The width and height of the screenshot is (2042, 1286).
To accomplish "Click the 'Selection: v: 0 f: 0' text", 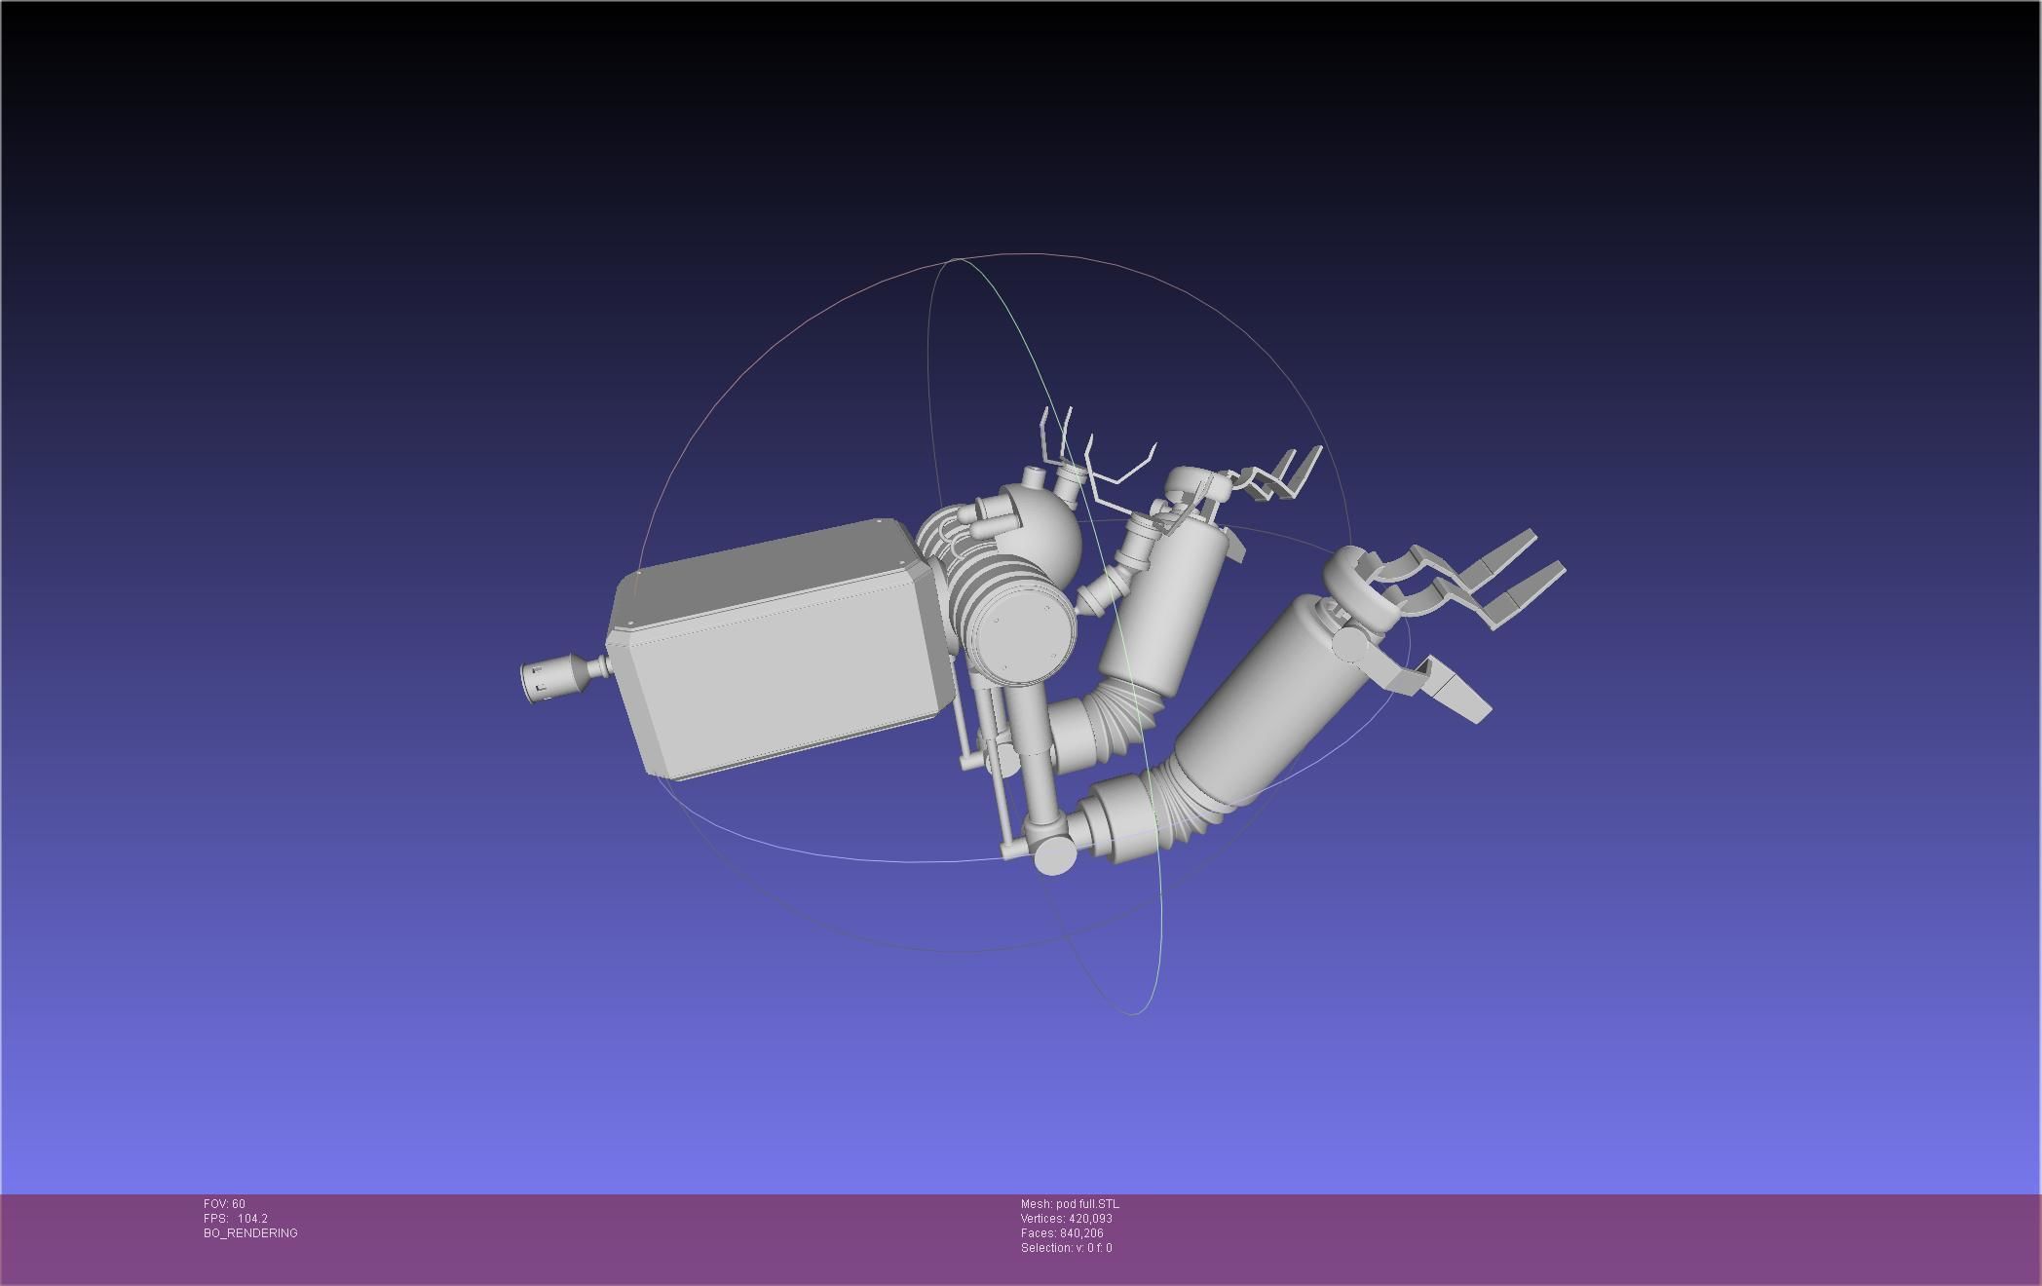I will coord(1066,1248).
